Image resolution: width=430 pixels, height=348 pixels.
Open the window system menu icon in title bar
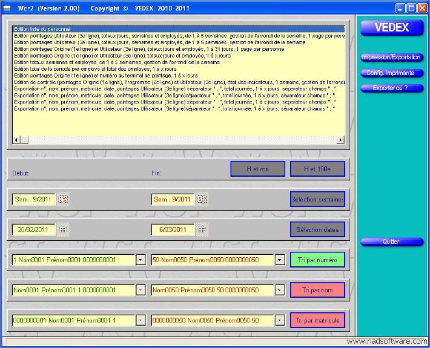point(7,8)
